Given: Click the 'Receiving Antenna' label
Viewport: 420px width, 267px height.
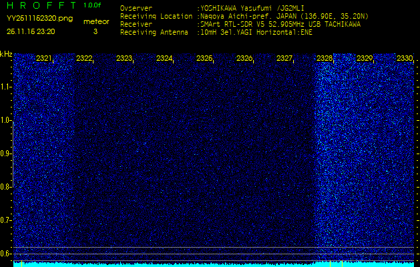Looking at the screenshot, I should point(154,33).
